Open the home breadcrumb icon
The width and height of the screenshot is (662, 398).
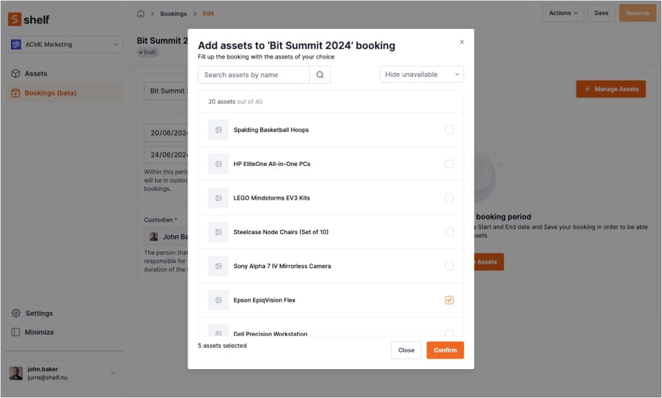click(x=141, y=14)
